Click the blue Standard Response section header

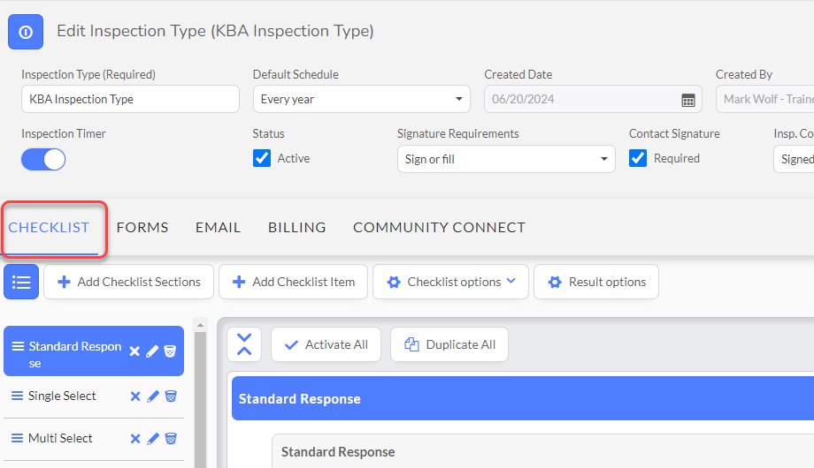coord(523,398)
